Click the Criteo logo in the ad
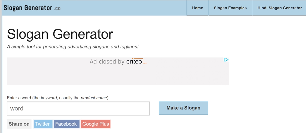Image resolution: width=306 pixels, height=133 pixels. pyautogui.click(x=136, y=62)
